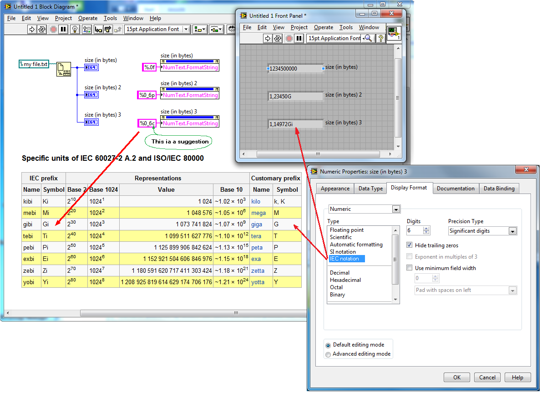The image size is (542, 393).
Task: Click Abort Execution in Front Panel toolbar
Action: point(289,38)
